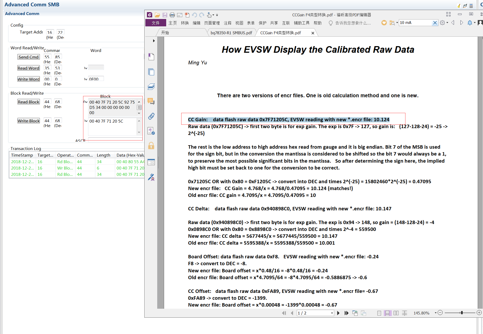
Task: Open the 主页 ribbon tab
Action: [173, 23]
